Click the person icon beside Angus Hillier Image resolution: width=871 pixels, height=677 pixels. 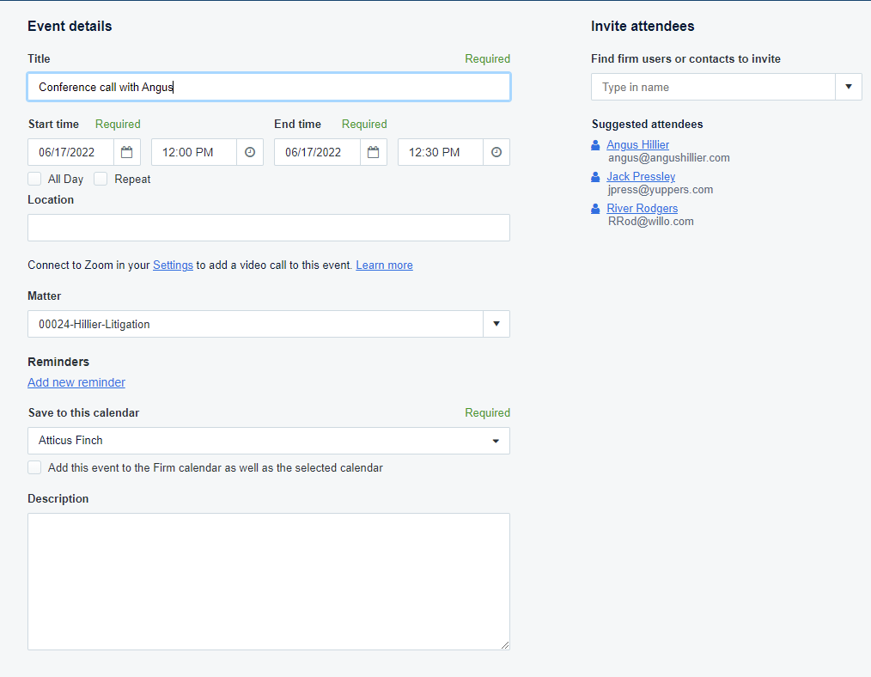click(596, 145)
